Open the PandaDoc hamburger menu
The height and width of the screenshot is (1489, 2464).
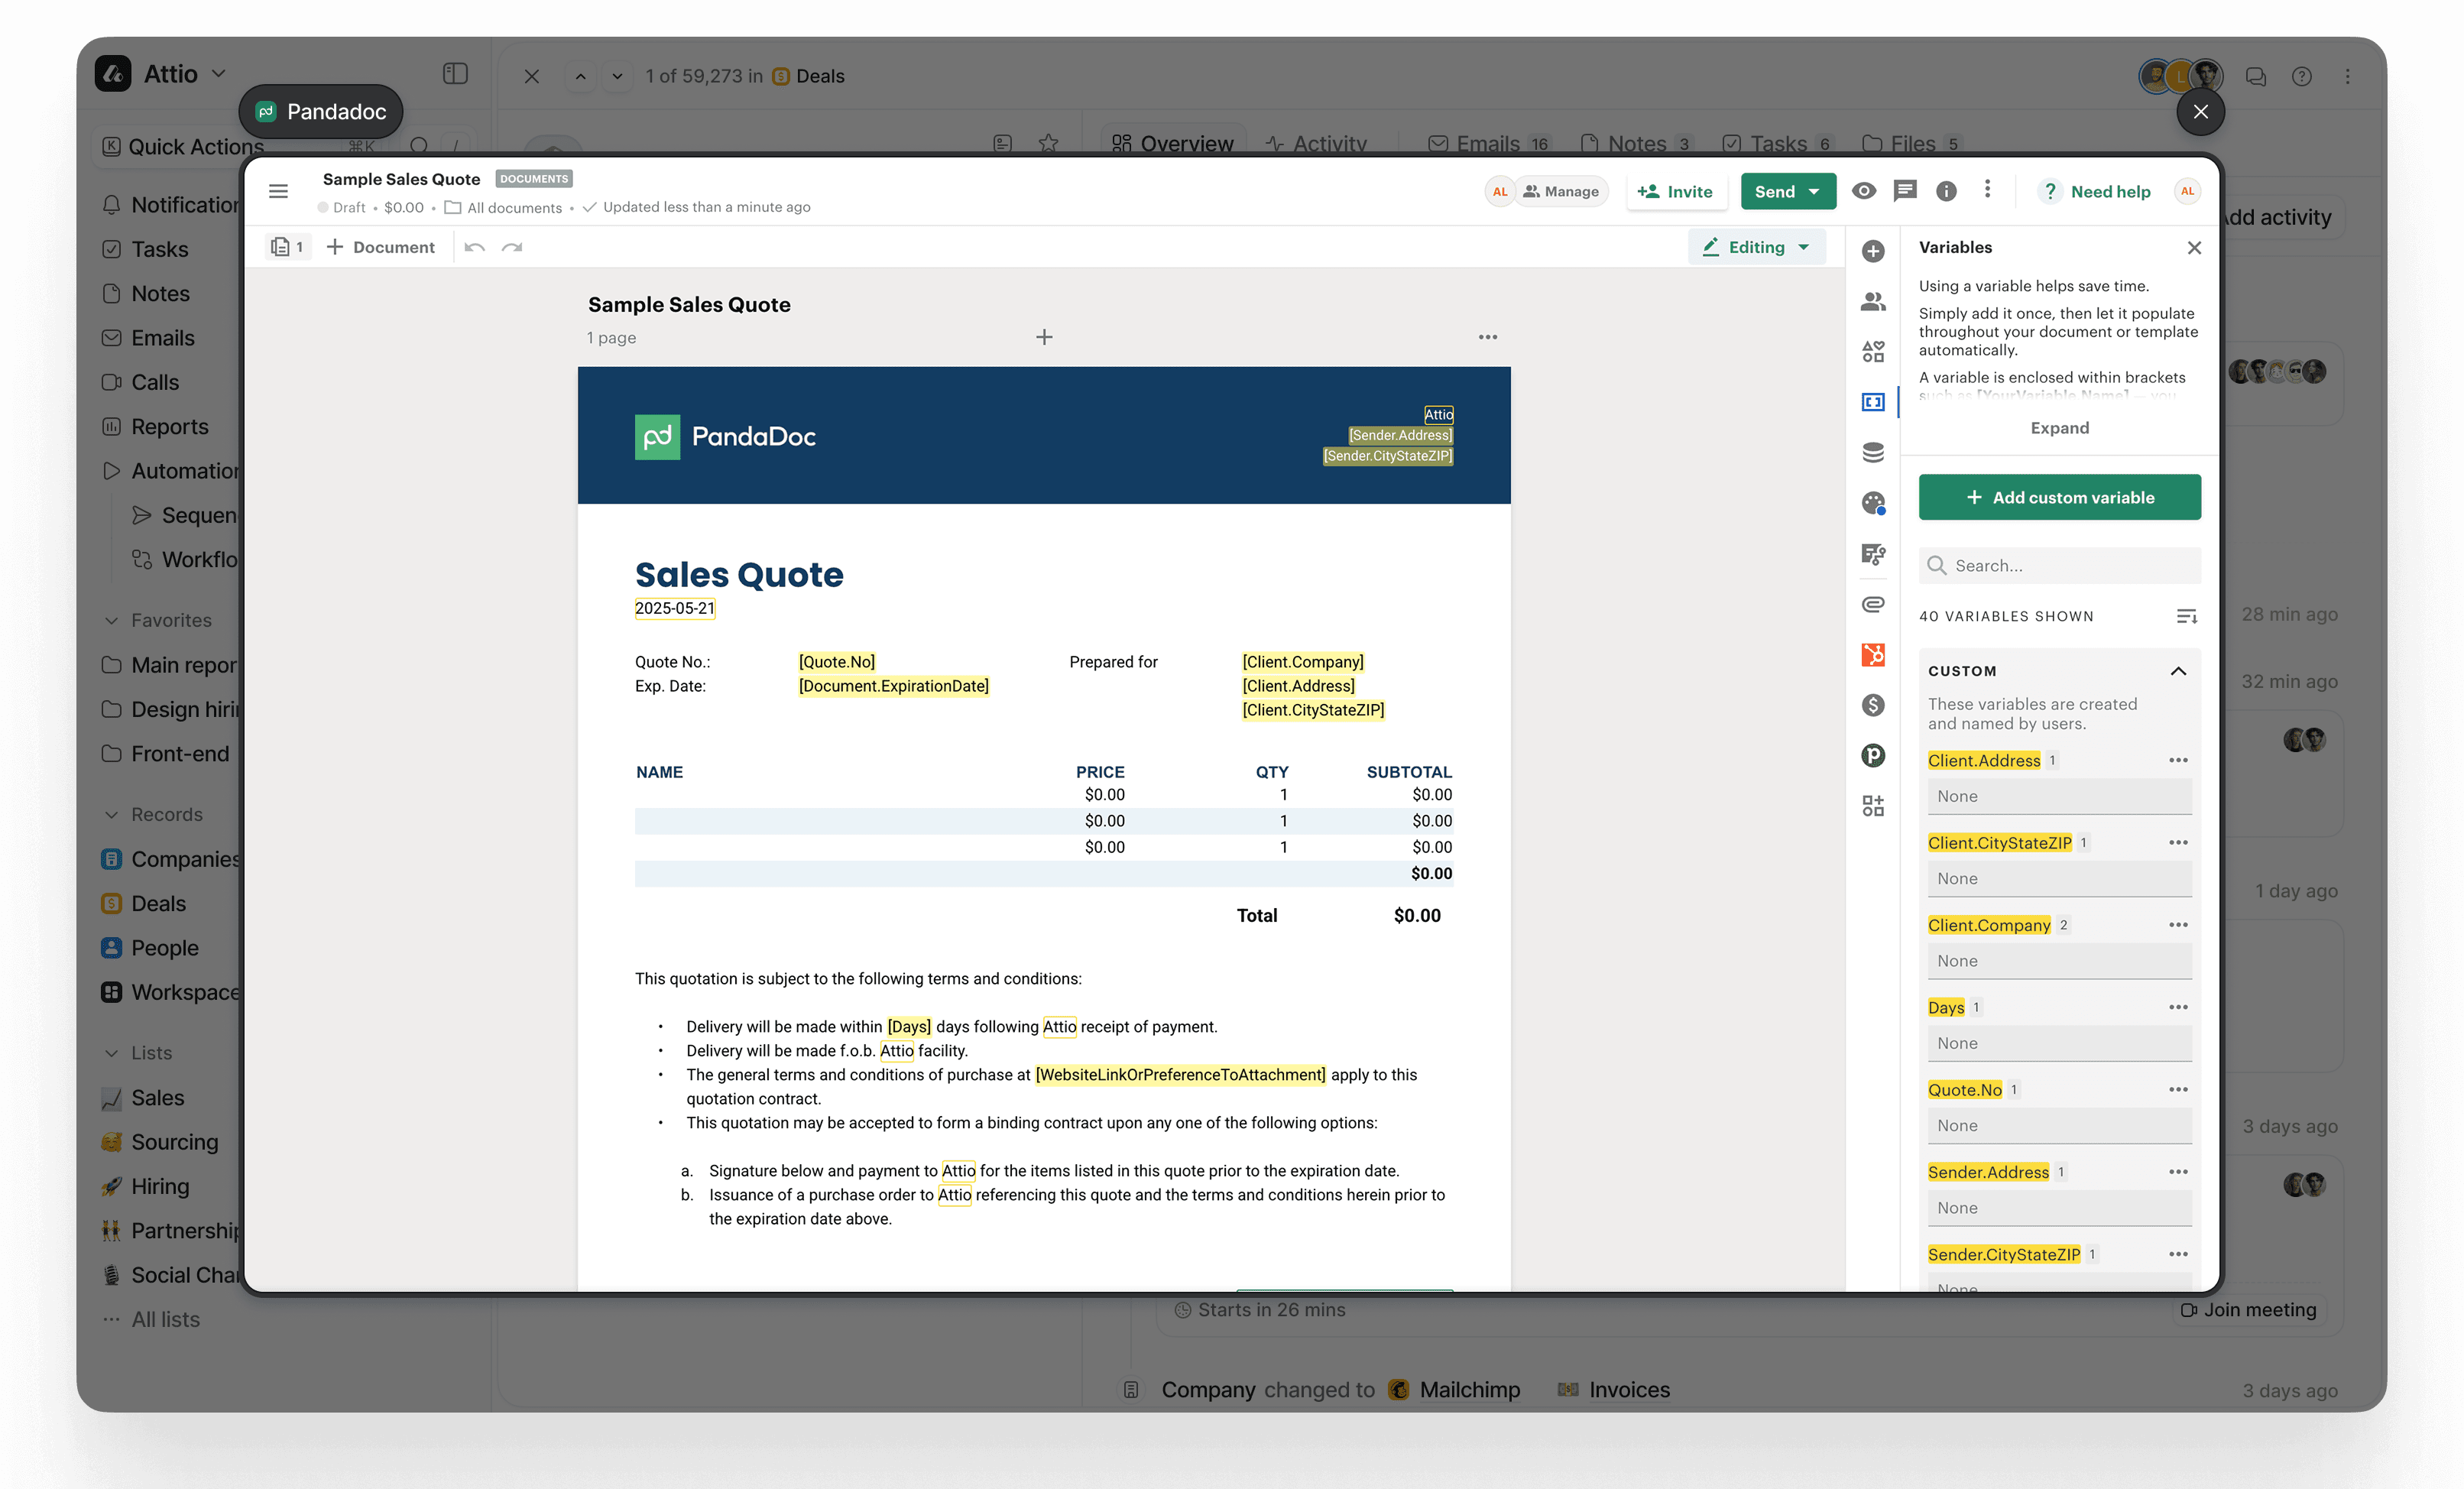278,191
